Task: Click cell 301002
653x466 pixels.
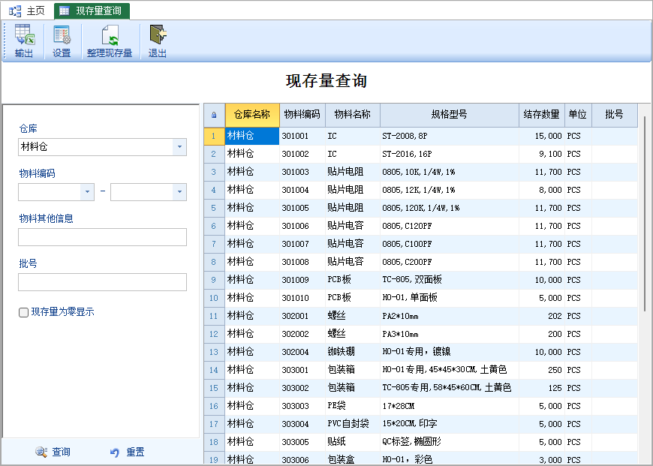Action: [302, 154]
